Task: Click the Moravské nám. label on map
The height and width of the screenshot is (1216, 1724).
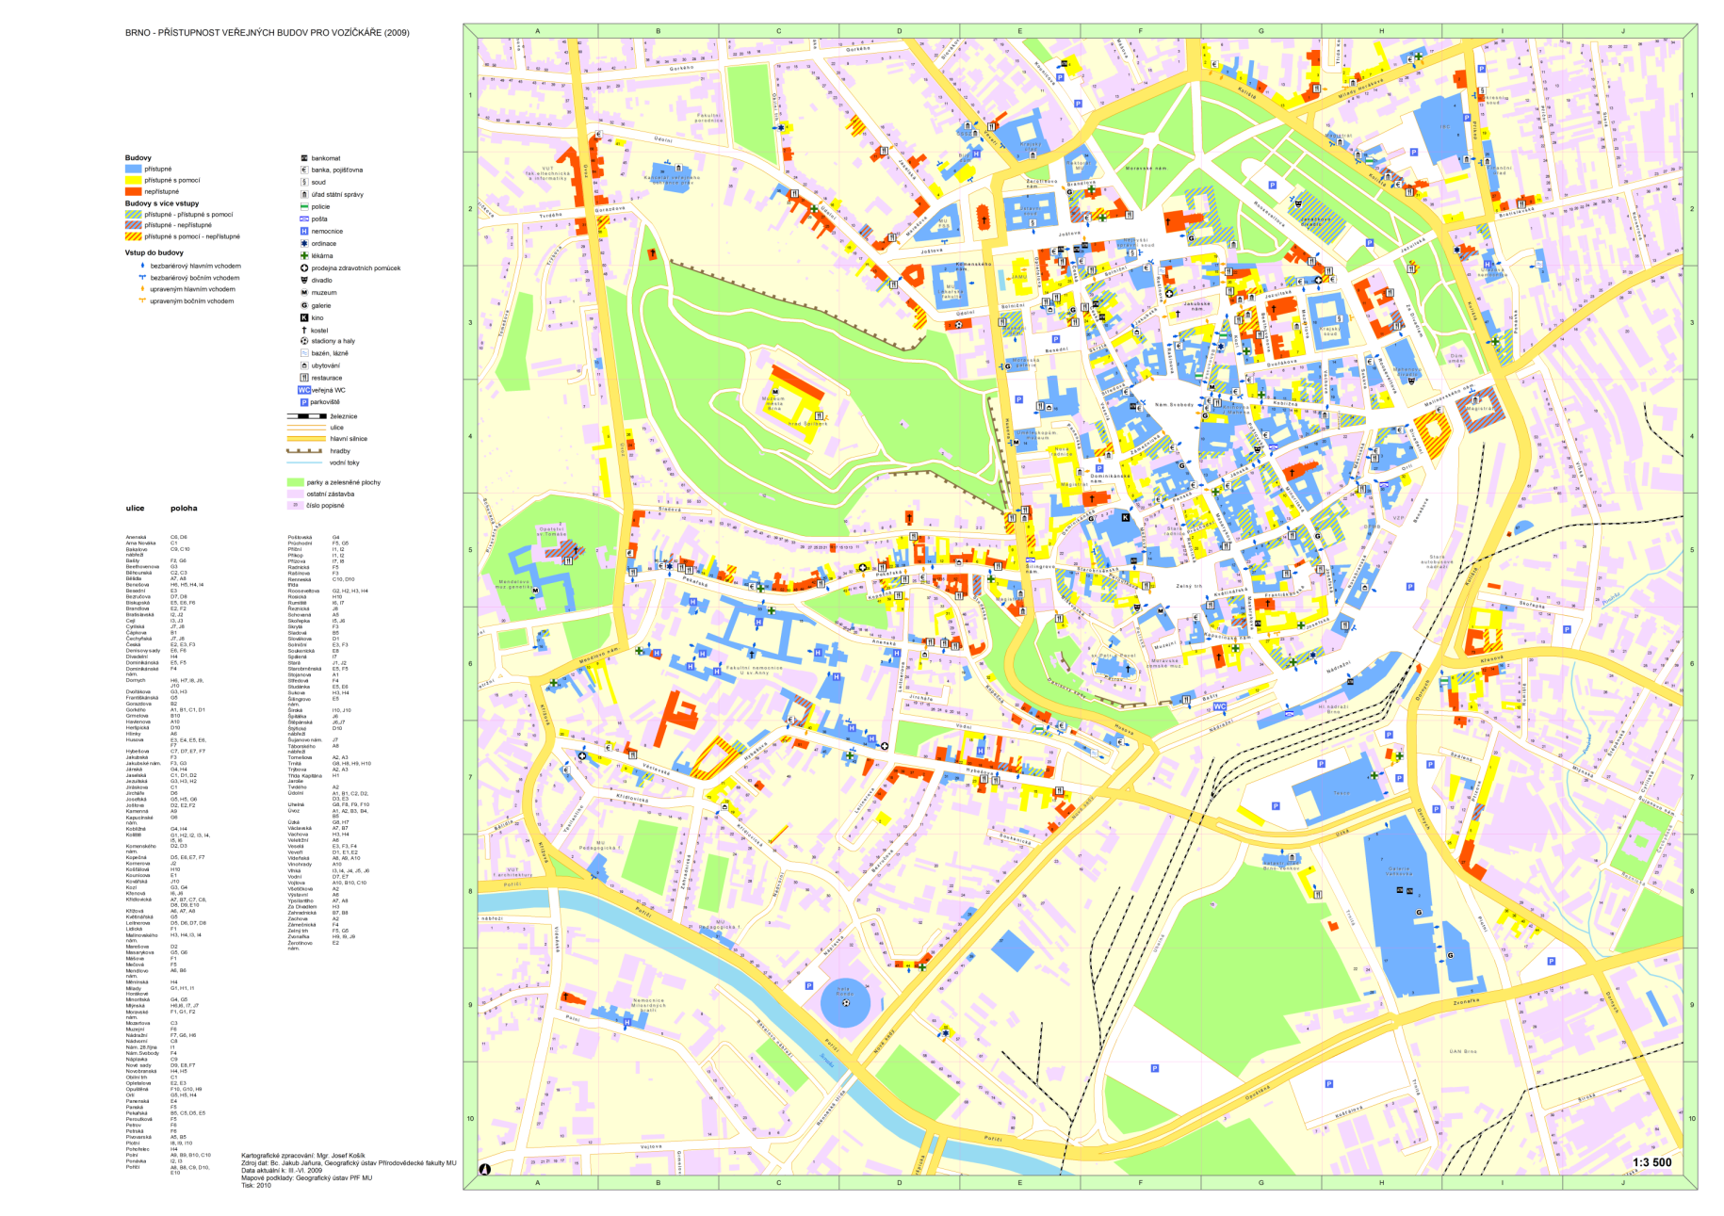Action: pyautogui.click(x=1146, y=169)
